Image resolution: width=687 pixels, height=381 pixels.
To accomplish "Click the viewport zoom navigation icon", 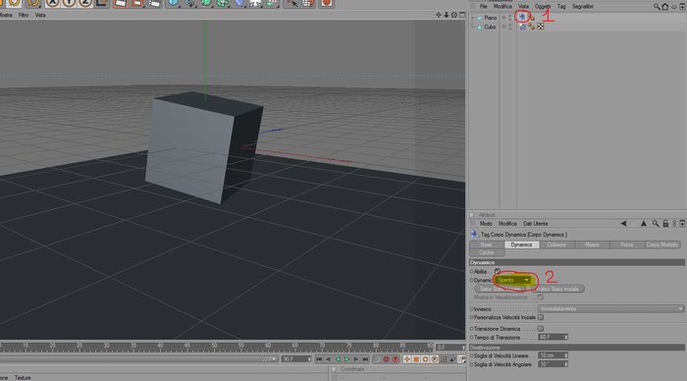I will click(x=447, y=15).
